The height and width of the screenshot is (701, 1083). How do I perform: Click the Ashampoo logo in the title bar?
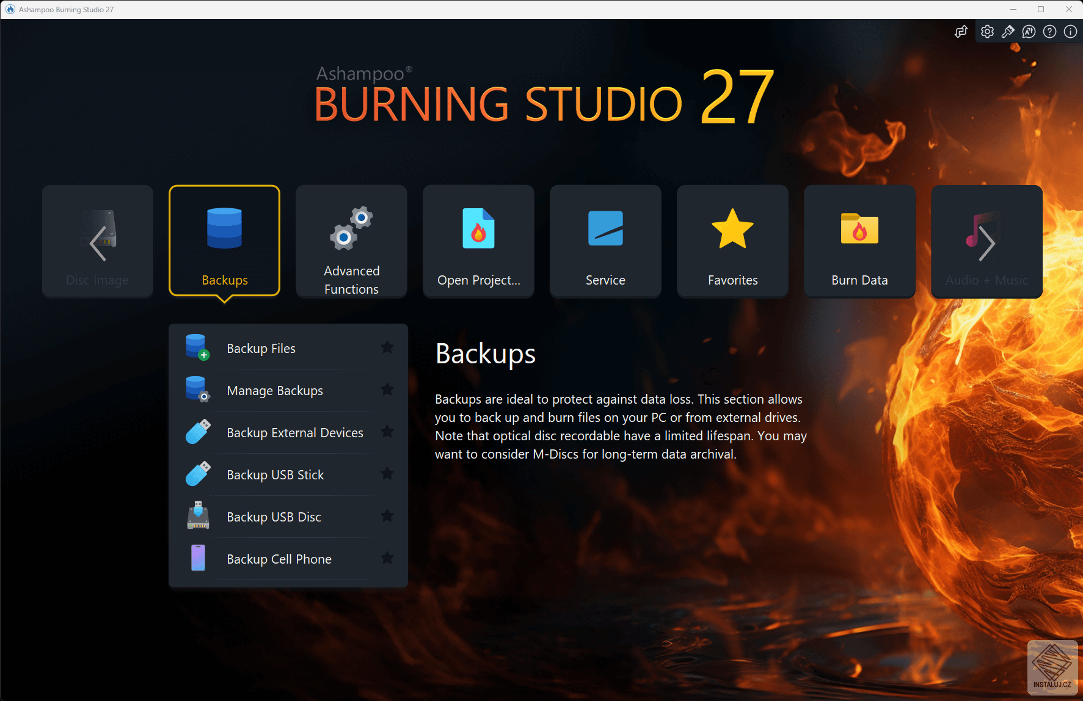tap(9, 9)
